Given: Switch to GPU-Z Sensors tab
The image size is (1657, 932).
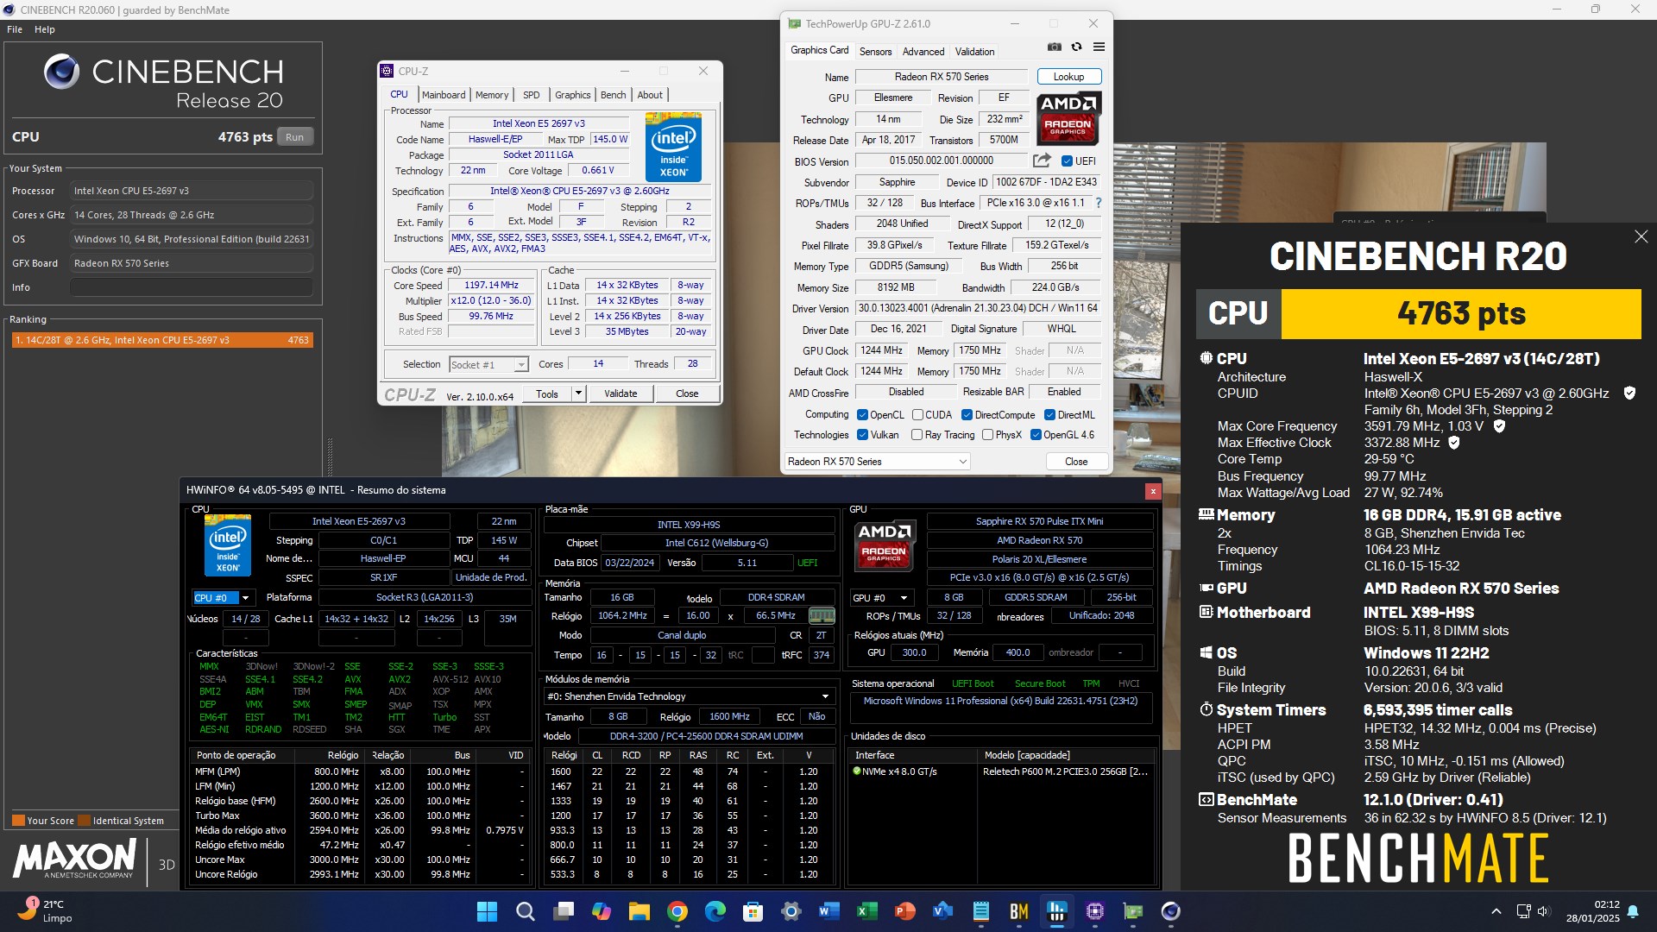Looking at the screenshot, I should click(x=875, y=52).
